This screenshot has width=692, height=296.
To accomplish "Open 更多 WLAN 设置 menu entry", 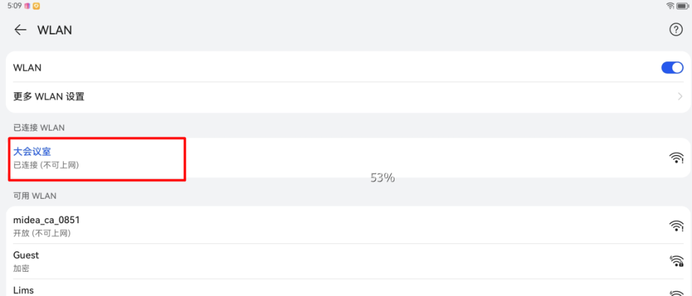I will [x=49, y=96].
